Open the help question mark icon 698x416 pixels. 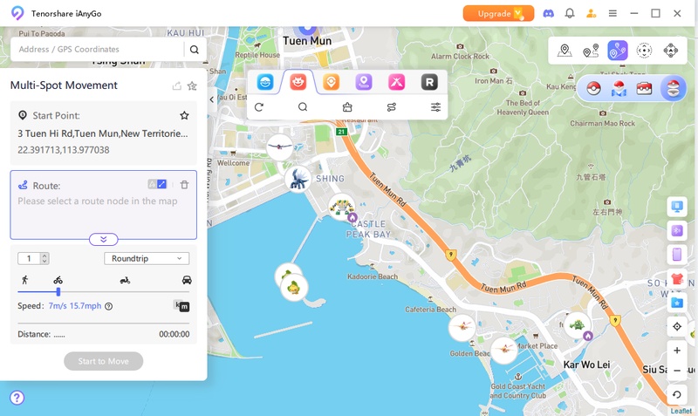click(17, 398)
